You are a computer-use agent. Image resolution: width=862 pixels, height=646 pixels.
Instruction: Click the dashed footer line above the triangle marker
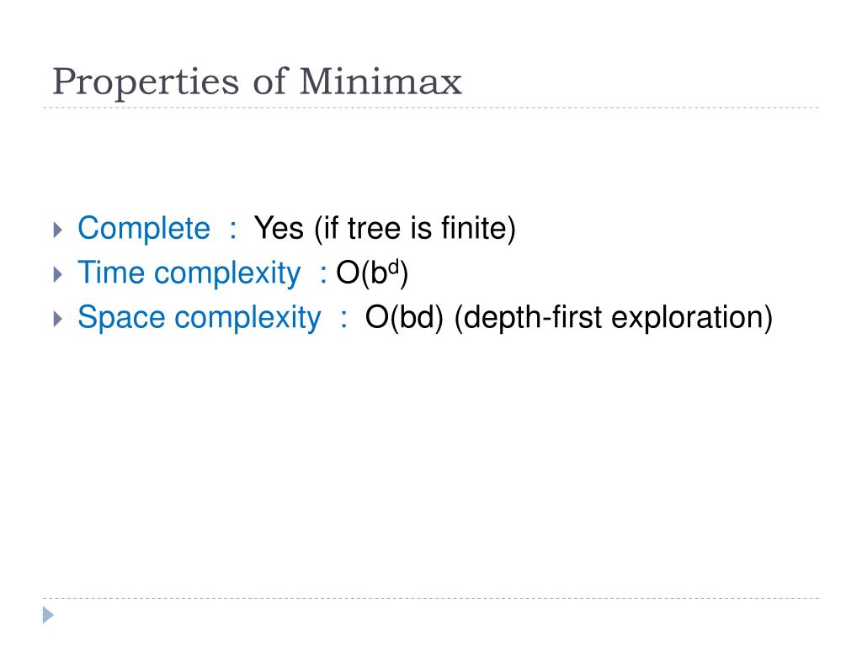click(x=431, y=598)
